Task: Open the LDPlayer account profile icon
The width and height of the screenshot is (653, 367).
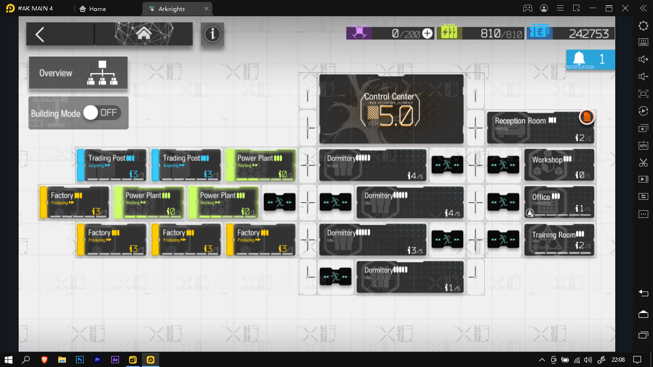Action: [x=544, y=8]
